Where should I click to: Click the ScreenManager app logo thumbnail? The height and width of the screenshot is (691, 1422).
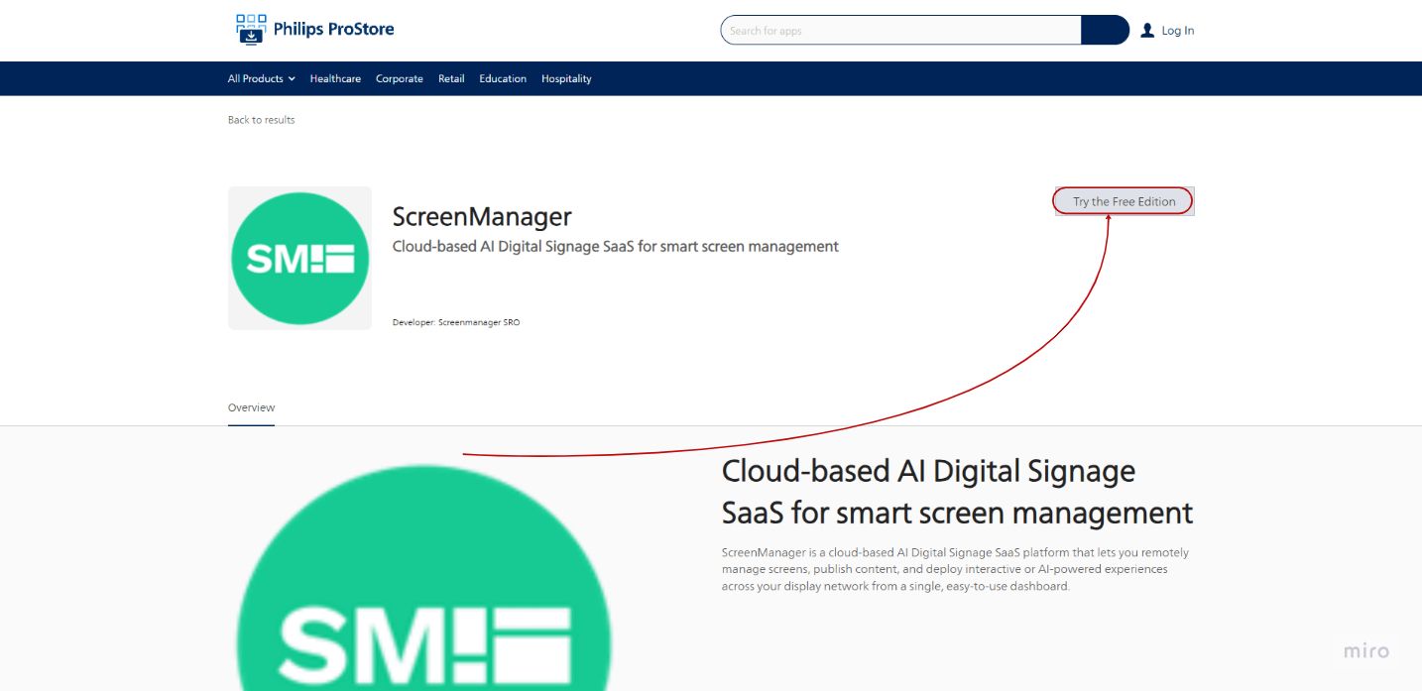[x=299, y=258]
